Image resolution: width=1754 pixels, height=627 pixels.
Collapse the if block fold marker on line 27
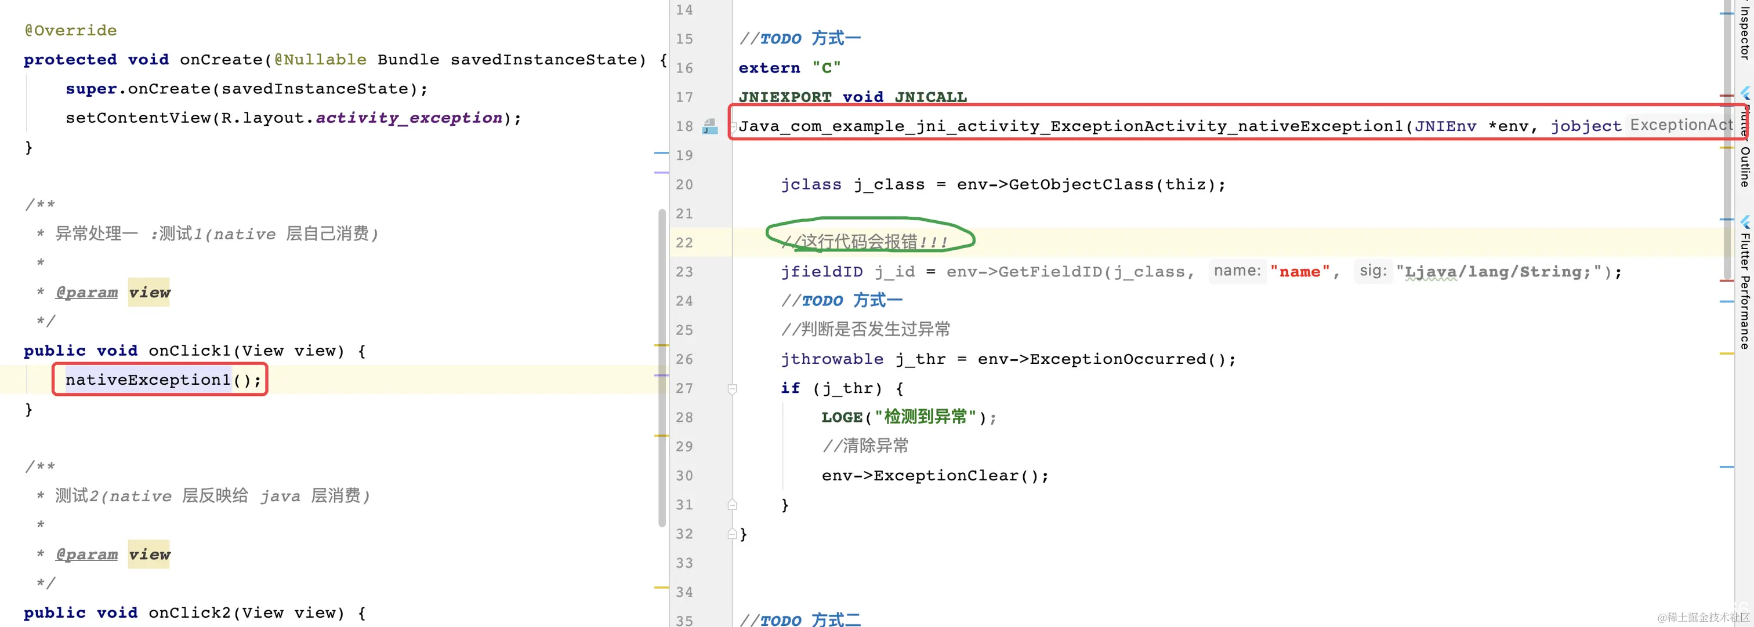pos(732,389)
